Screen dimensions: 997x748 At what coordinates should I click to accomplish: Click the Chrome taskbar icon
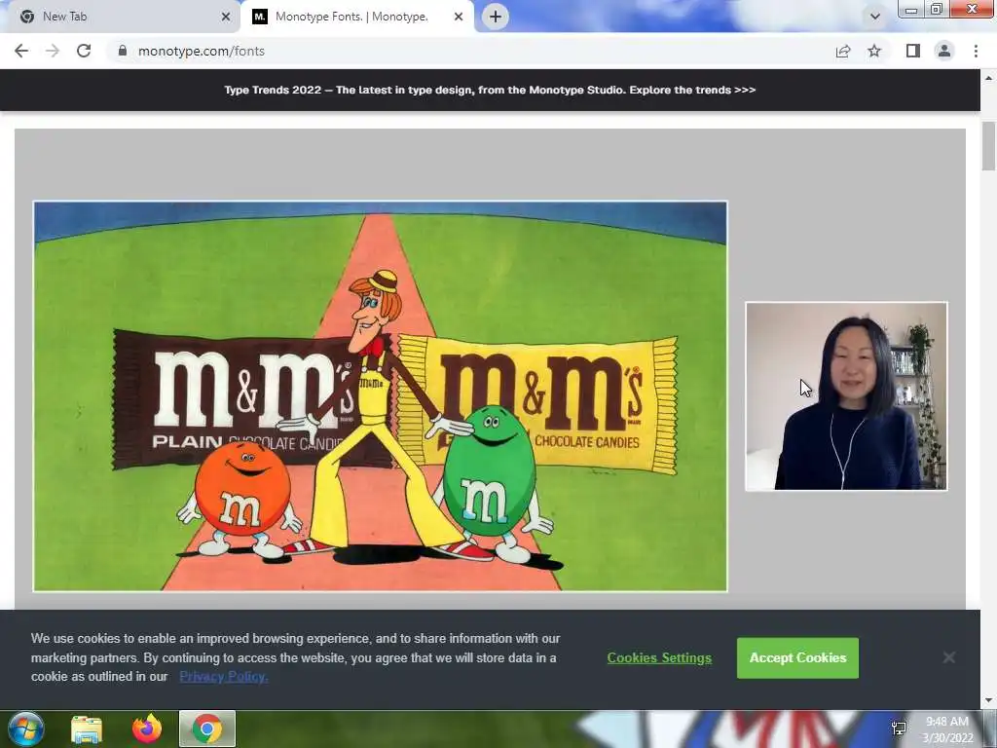pos(207,729)
